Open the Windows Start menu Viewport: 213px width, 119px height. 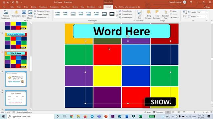[3, 116]
